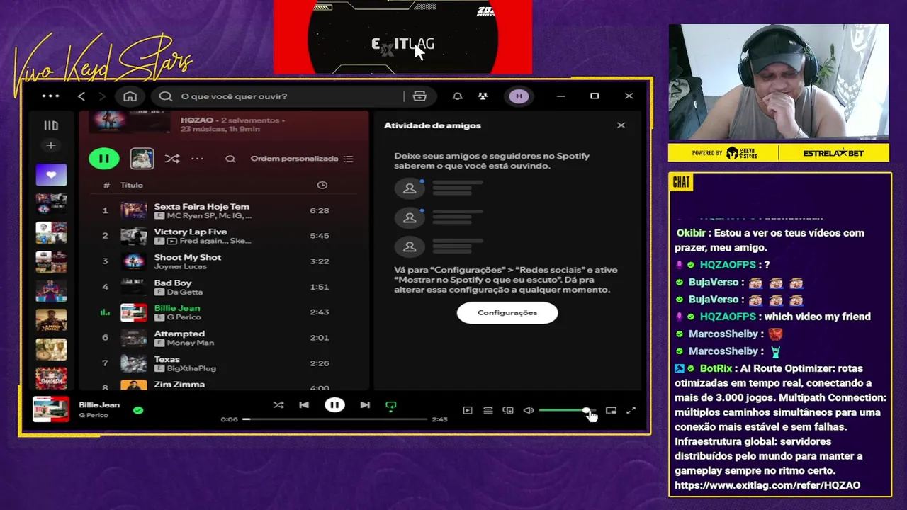Screen dimensions: 907x510
Task: Toggle repeat in player bar
Action: coord(390,406)
